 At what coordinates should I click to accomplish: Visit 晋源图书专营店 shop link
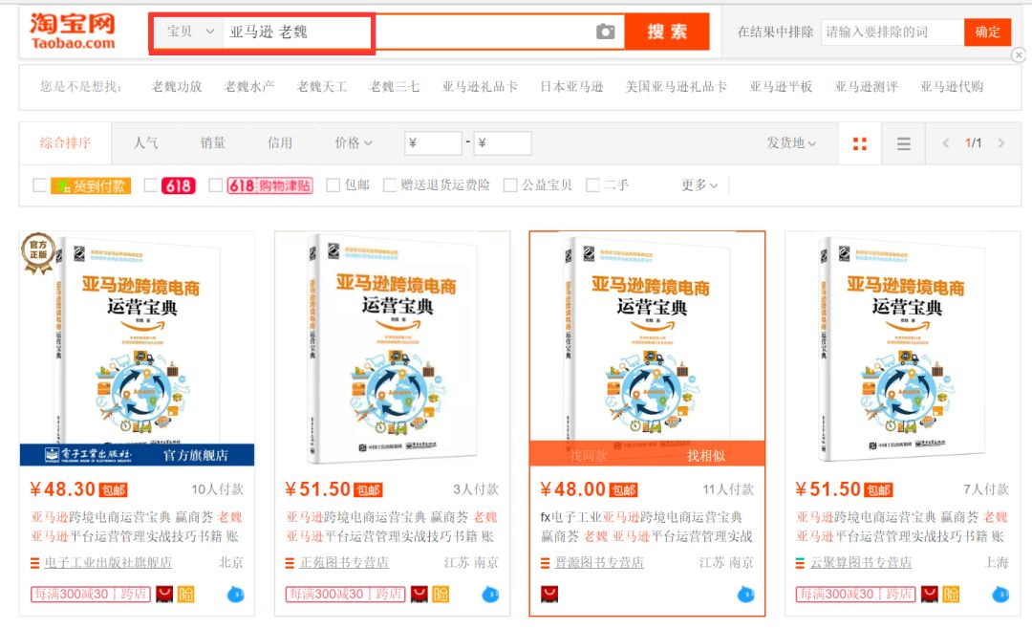pyautogui.click(x=599, y=563)
